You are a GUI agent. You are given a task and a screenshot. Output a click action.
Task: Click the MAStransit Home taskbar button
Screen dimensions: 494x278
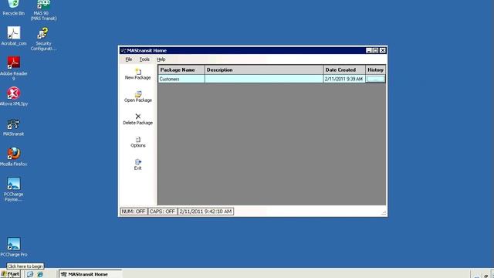pos(90,274)
